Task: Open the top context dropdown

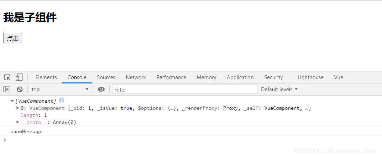Action: [x=60, y=90]
